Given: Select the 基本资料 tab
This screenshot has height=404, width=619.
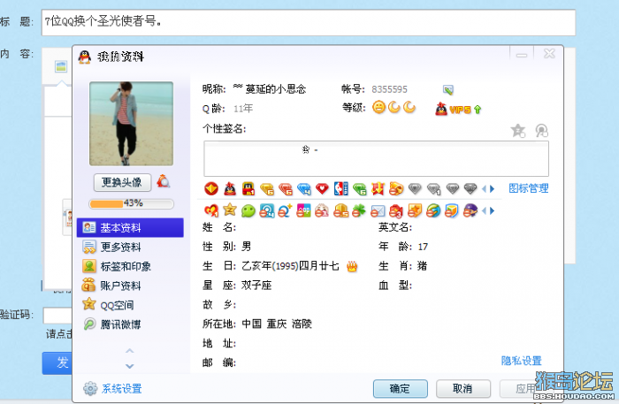Looking at the screenshot, I should tap(130, 228).
